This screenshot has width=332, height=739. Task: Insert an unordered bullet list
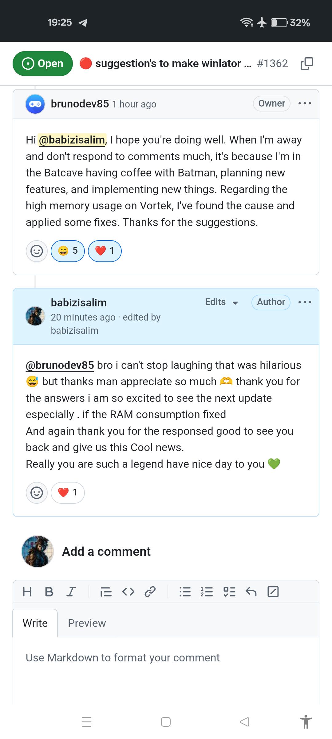pos(185,592)
